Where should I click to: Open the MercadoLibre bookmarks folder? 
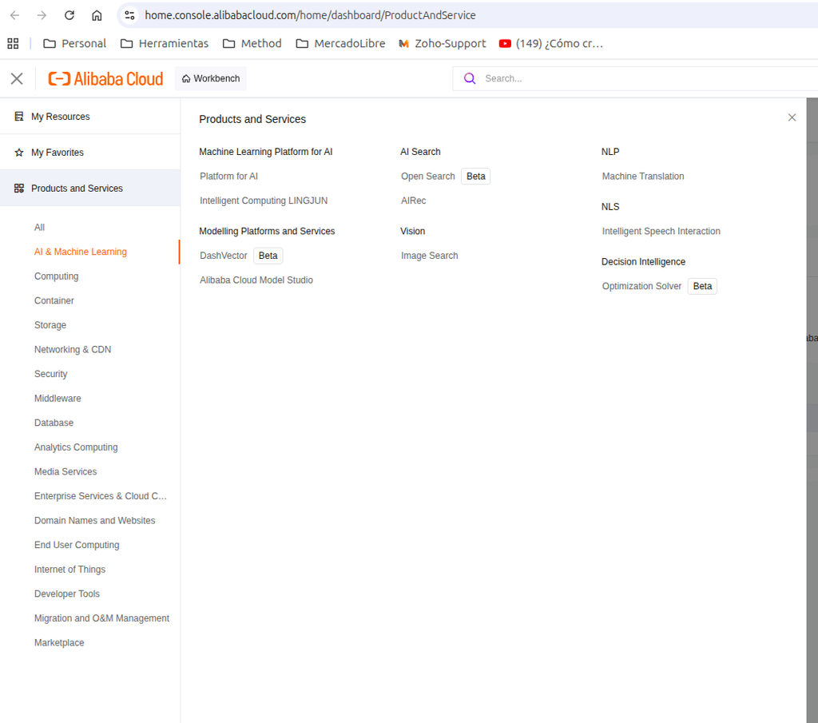tap(340, 43)
